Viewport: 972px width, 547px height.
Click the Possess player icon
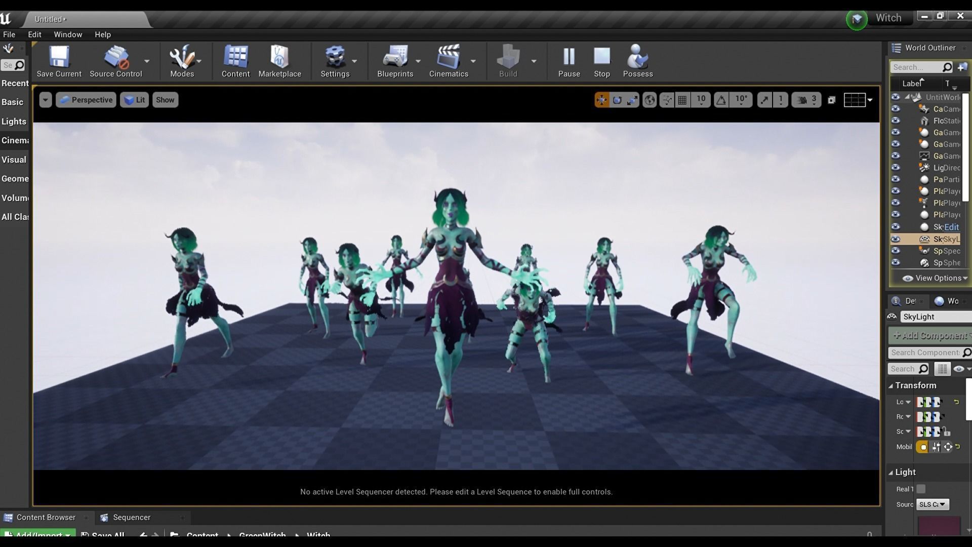[637, 61]
